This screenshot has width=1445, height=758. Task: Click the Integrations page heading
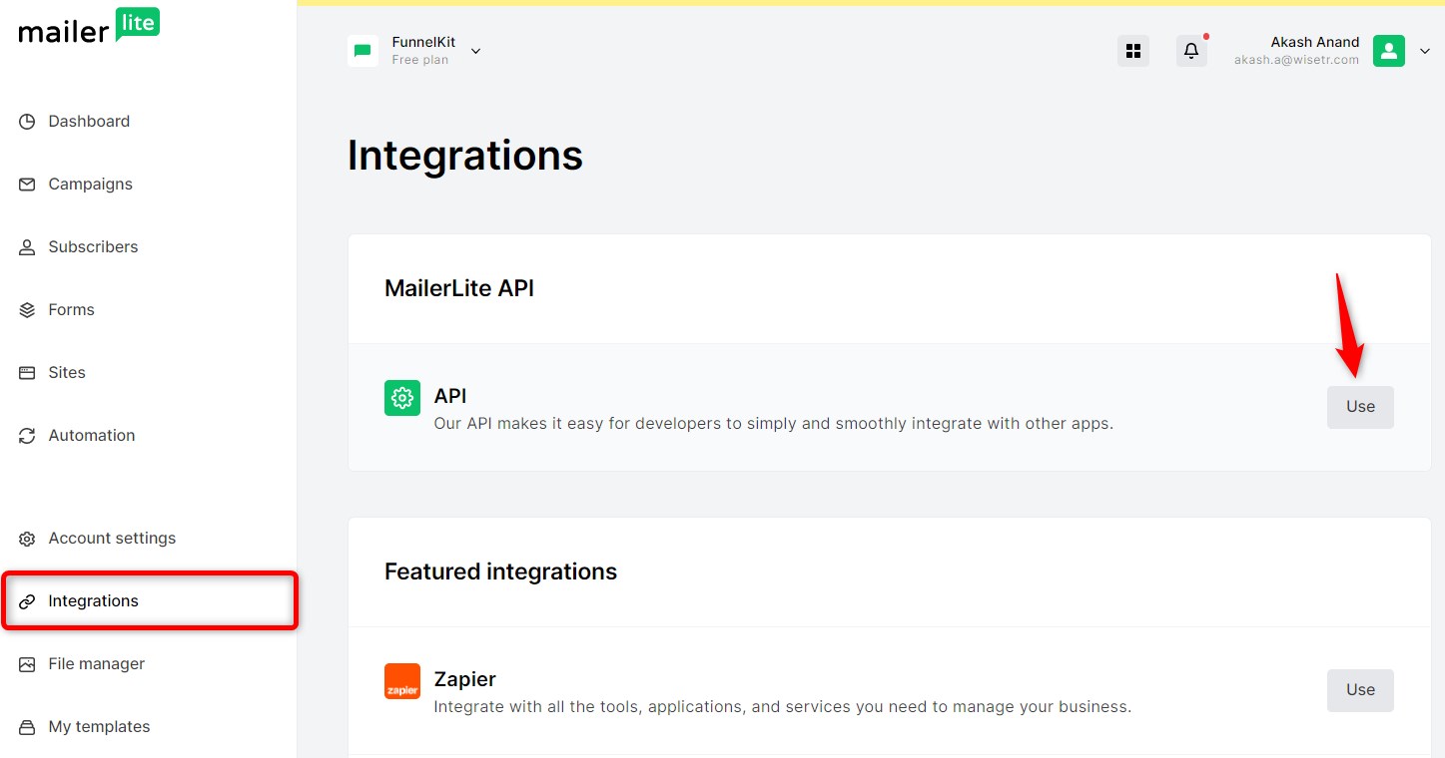[x=465, y=156]
